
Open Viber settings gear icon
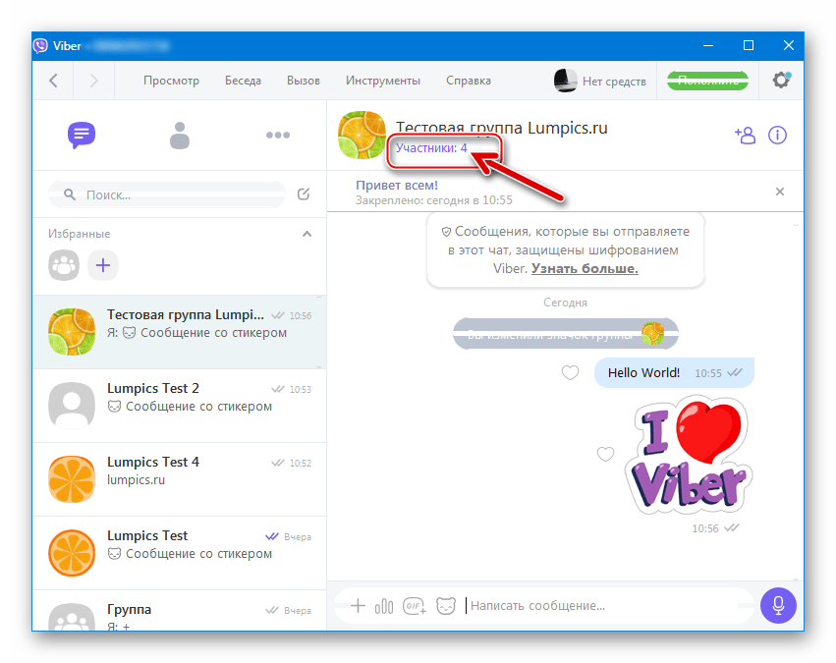[x=782, y=80]
